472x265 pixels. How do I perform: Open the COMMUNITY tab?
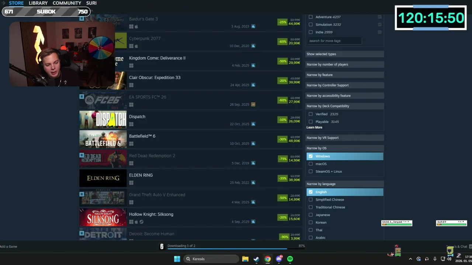point(67,3)
